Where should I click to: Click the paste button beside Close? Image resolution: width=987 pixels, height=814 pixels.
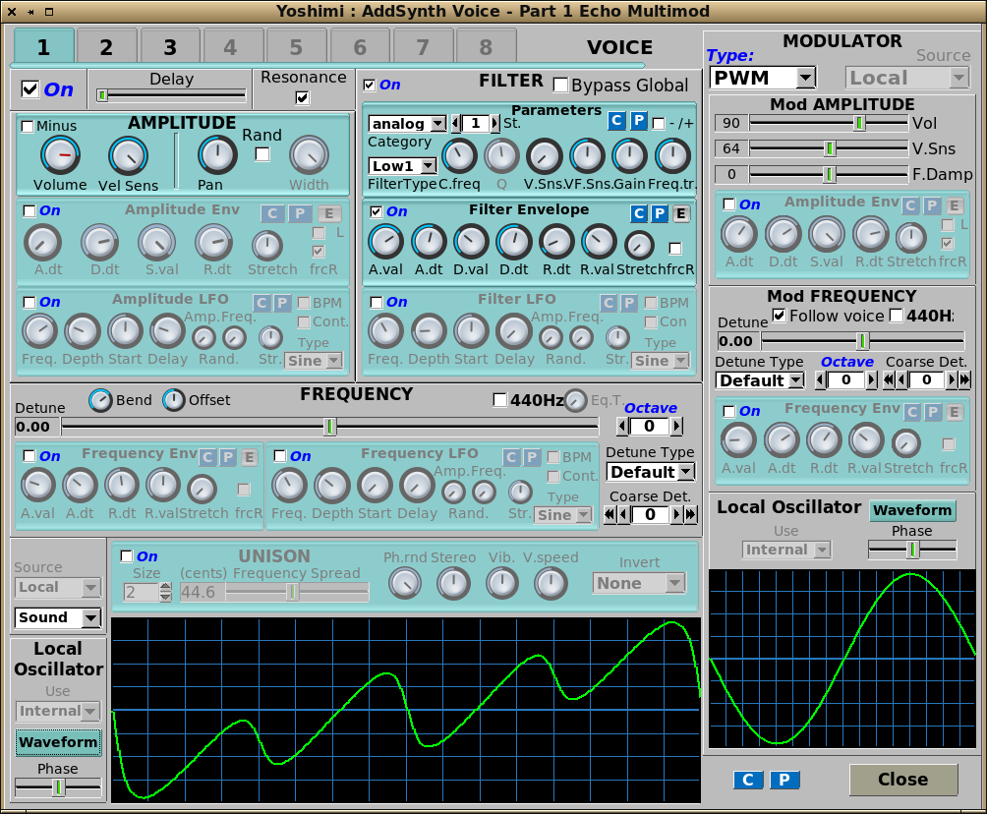pos(784,780)
